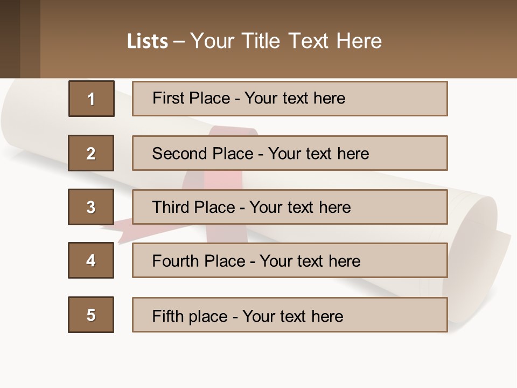
Task: Click the brown box numbered 3
Action: [x=91, y=207]
